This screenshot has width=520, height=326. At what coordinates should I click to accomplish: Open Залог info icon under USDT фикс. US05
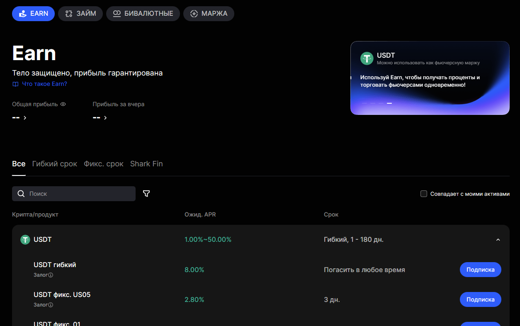pos(51,305)
